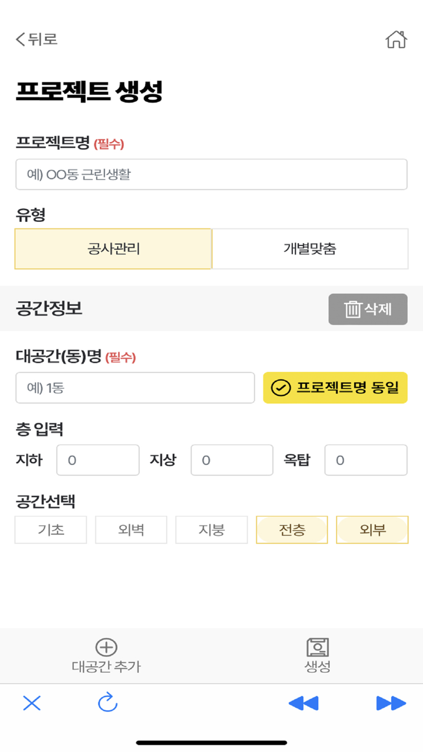Click the 대공간(동)명 example input box
Image resolution: width=423 pixels, height=752 pixels.
134,387
